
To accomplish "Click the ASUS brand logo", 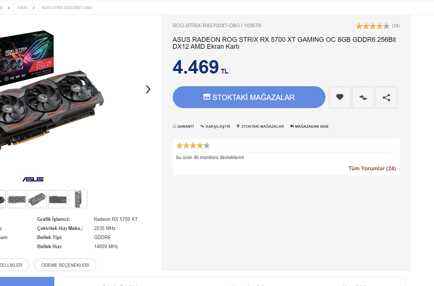I will coord(33,179).
